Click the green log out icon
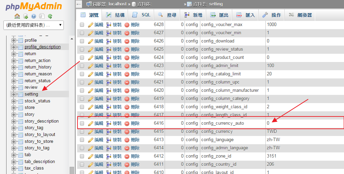The image size is (344, 174). pyautogui.click(x=26, y=16)
